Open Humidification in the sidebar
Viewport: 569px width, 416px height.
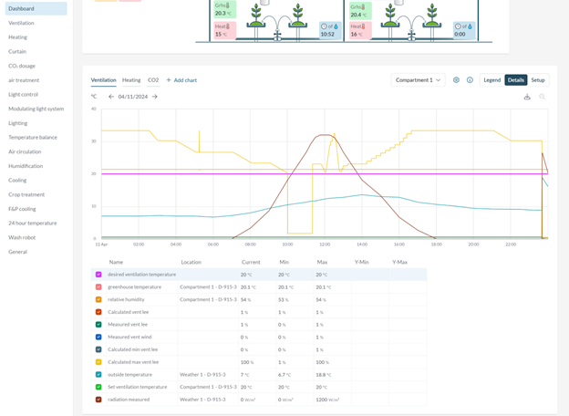[26, 166]
